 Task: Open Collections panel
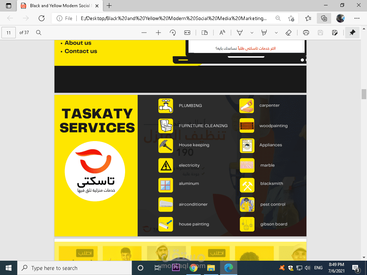324,18
